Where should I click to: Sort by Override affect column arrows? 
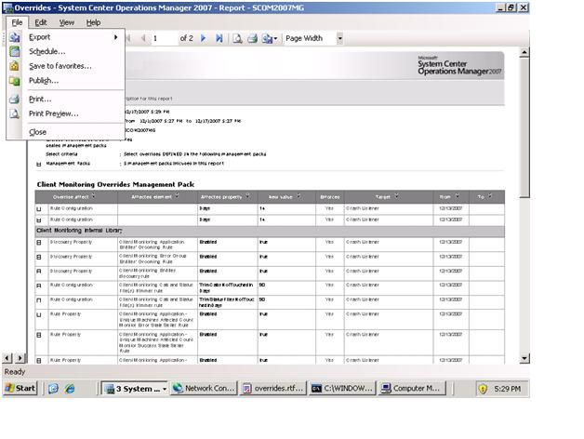(94, 196)
